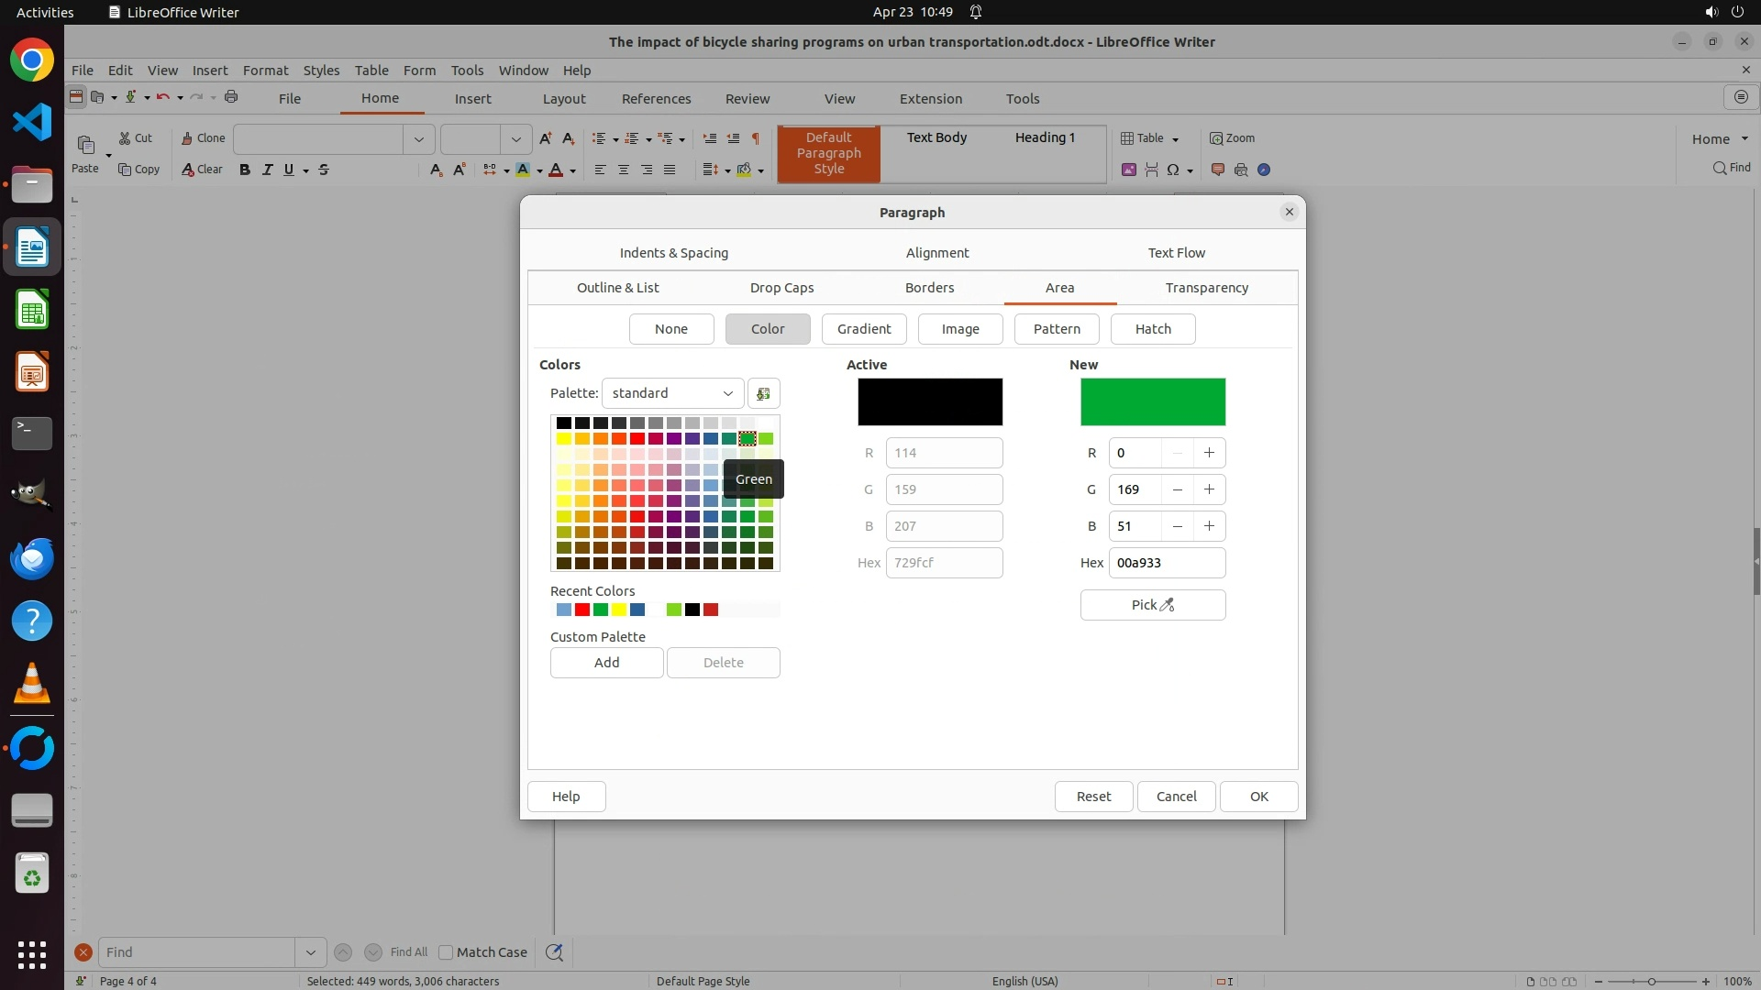The image size is (1761, 990).
Task: Switch to the Borders tab
Action: click(x=929, y=288)
